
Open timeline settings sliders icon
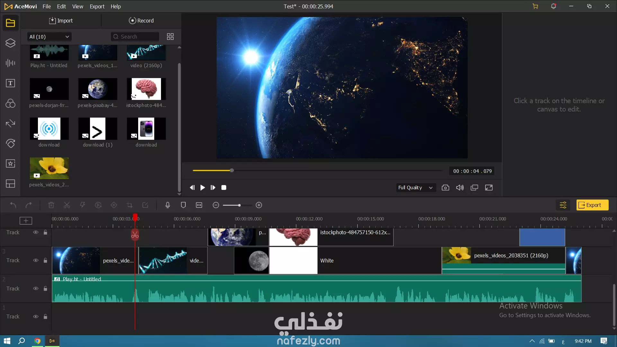(x=563, y=205)
